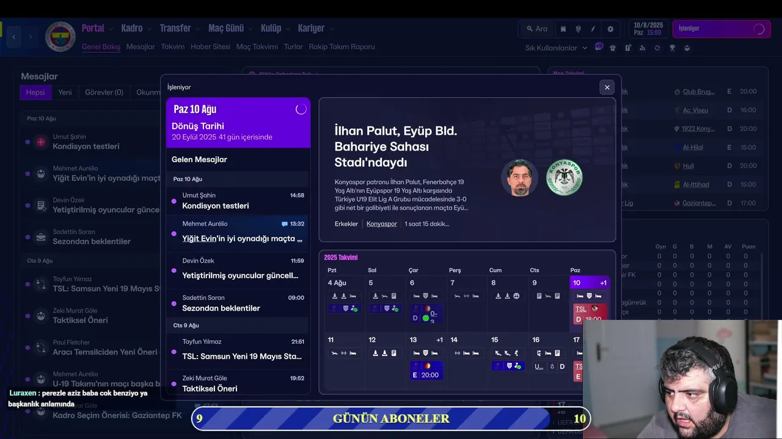Open the Rakip Takım Raporu tab
The width and height of the screenshot is (782, 439).
342,46
